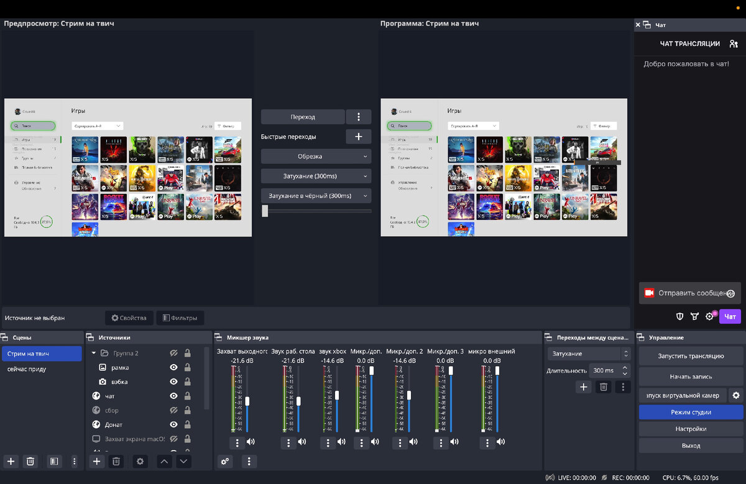Hide the чат source
The width and height of the screenshot is (746, 484).
pos(174,396)
